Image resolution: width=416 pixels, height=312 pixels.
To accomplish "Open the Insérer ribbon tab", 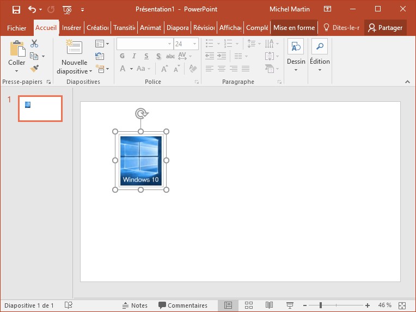I will (72, 28).
